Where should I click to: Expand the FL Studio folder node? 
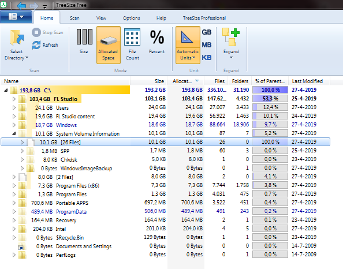click(x=14, y=99)
